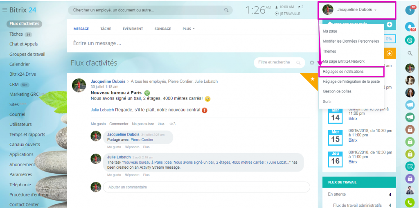This screenshot has width=419, height=208.
Task: Click the plus icon on the orange bar
Action: point(390,53)
